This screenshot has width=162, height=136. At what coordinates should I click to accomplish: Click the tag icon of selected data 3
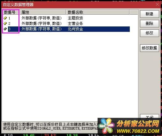[5, 29]
